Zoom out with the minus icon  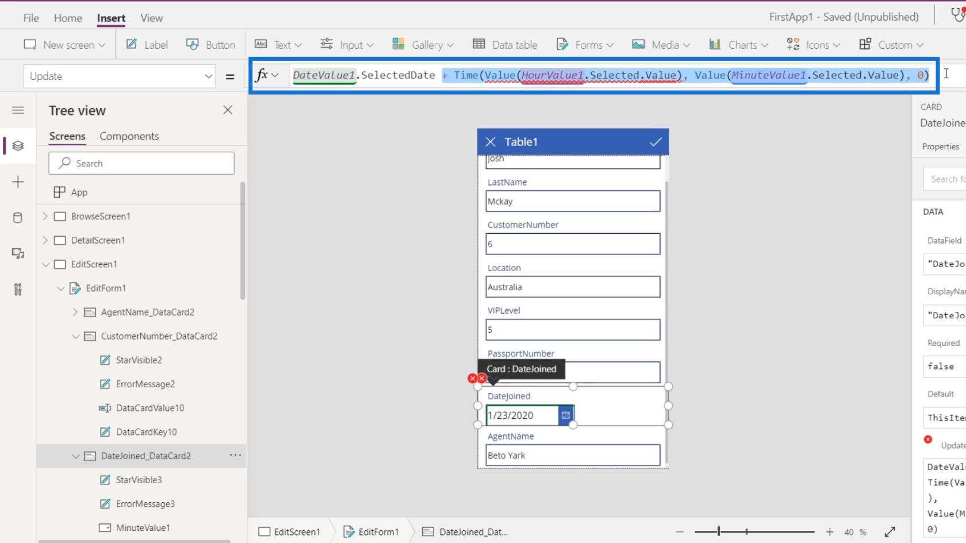(x=680, y=532)
